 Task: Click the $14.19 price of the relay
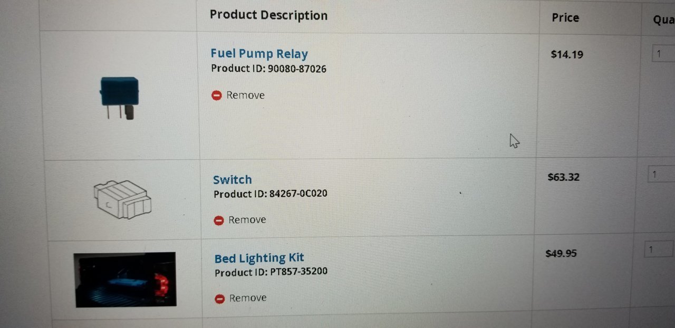pos(567,54)
